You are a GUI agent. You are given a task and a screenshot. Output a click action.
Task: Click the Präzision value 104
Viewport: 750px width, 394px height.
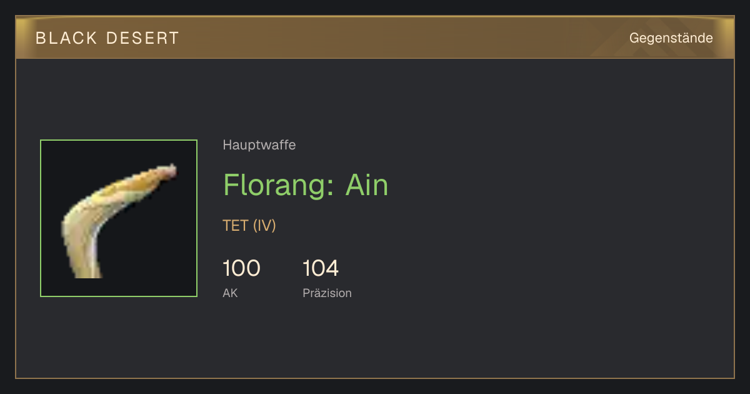pos(321,268)
